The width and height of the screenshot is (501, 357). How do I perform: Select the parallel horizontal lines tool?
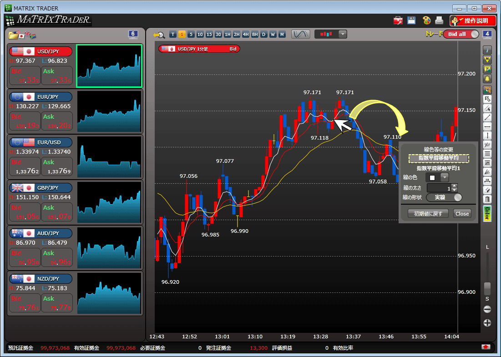[487, 154]
